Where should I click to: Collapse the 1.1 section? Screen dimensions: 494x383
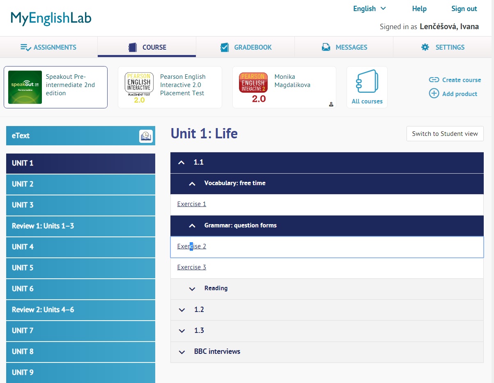click(x=182, y=163)
